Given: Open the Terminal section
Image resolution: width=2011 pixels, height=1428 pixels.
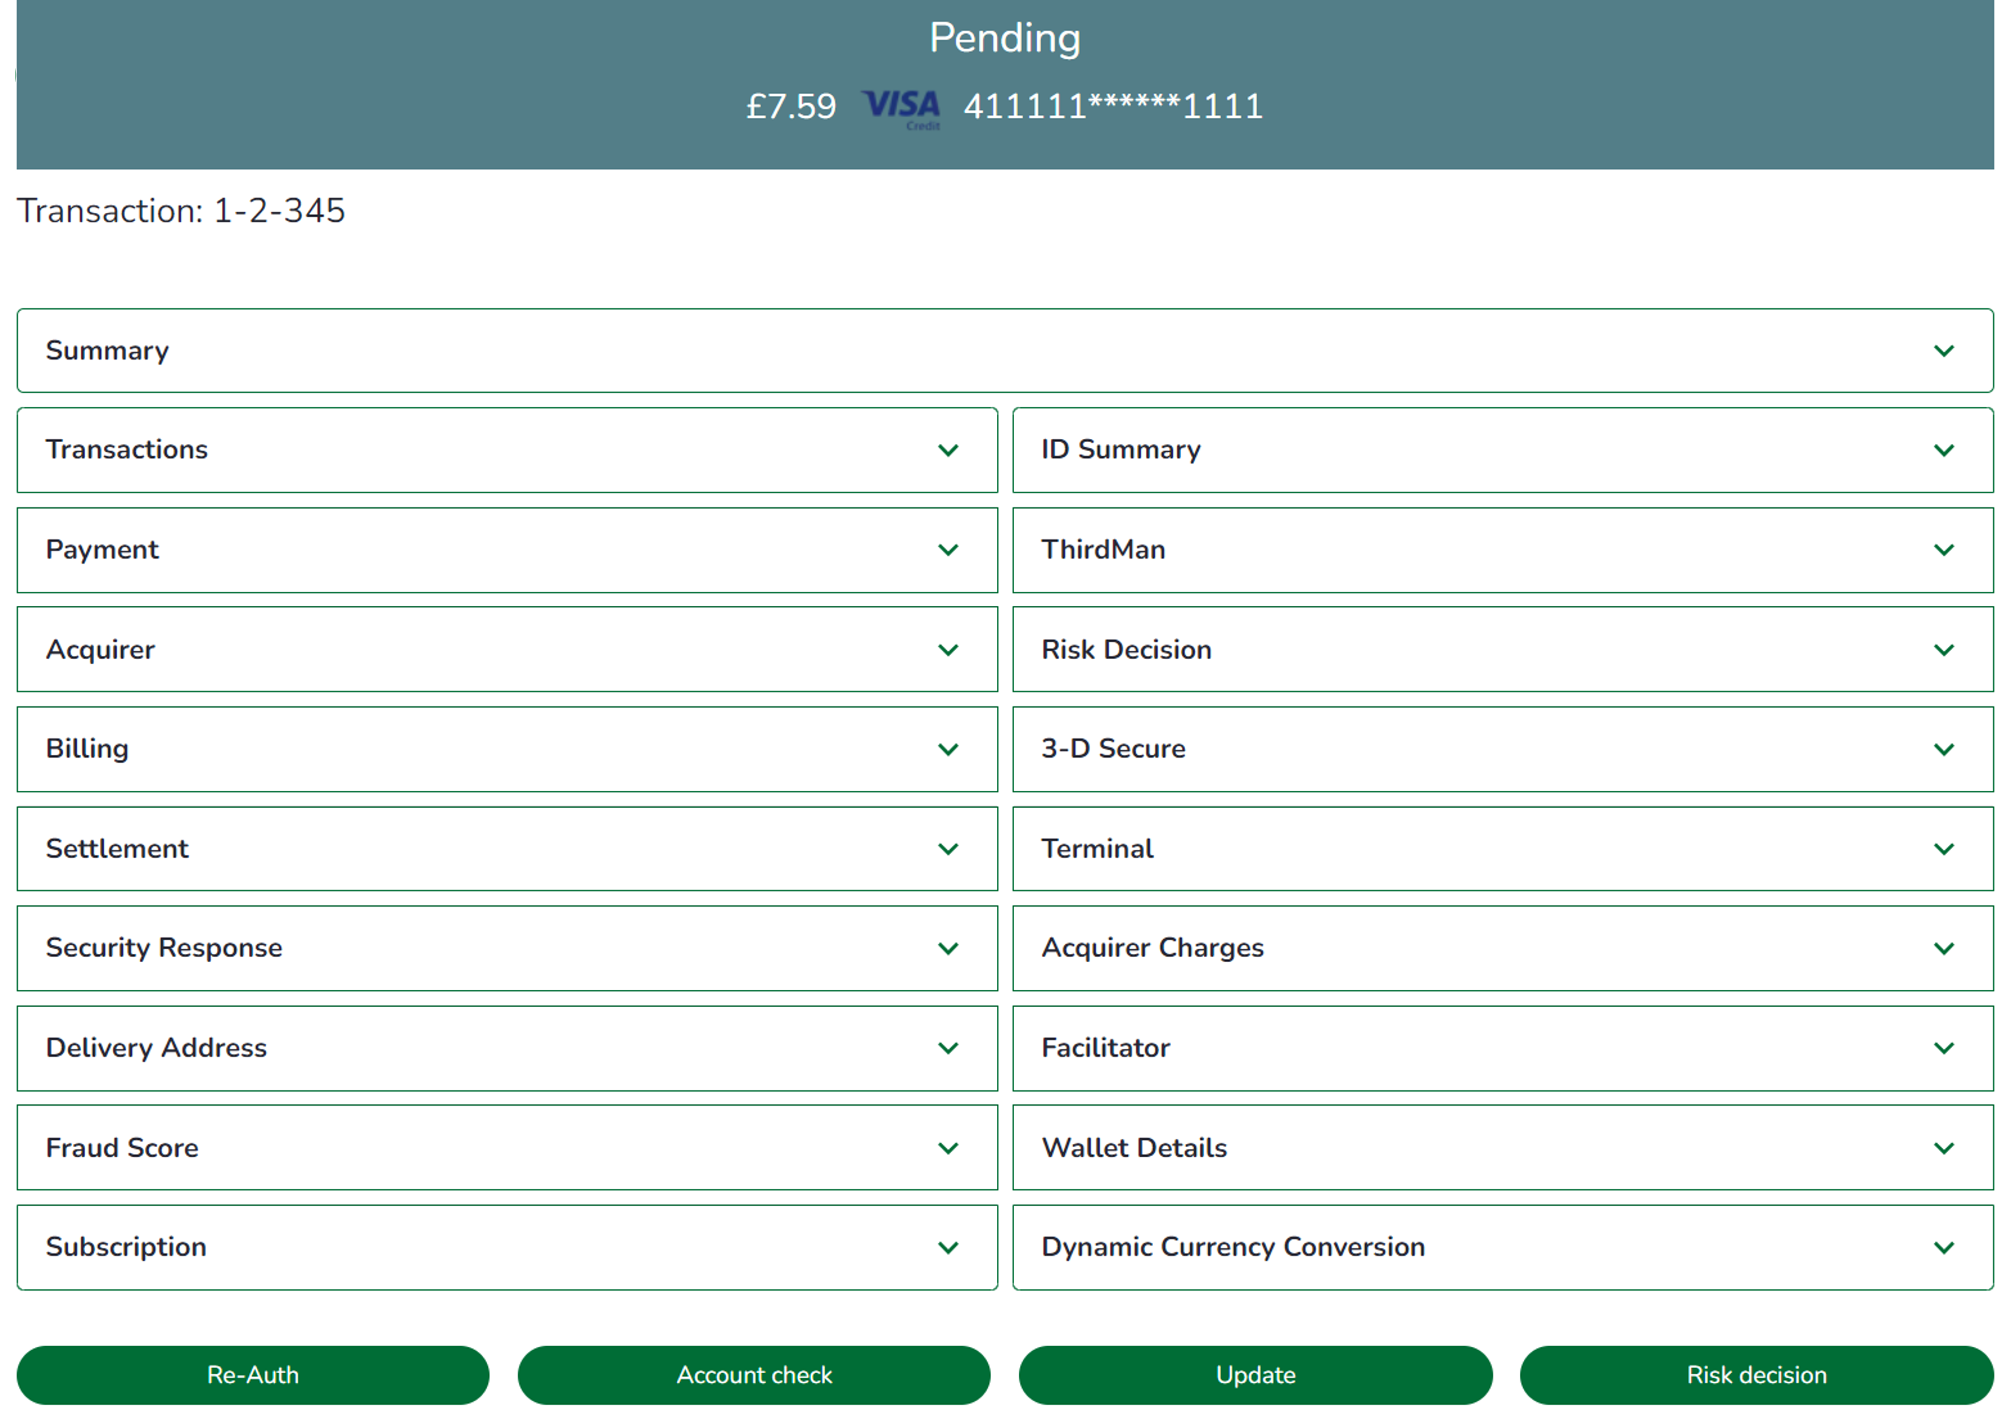Looking at the screenshot, I should click(1504, 847).
